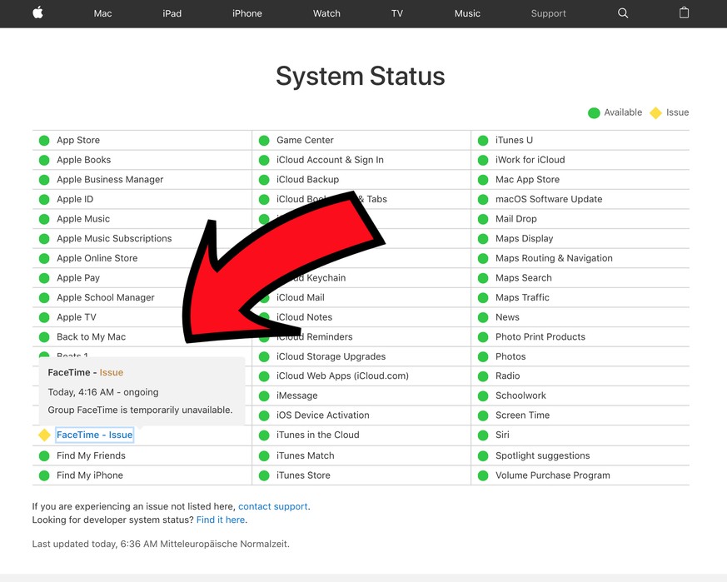Click green status dot beside Game Center
The height and width of the screenshot is (582, 727).
(x=264, y=141)
